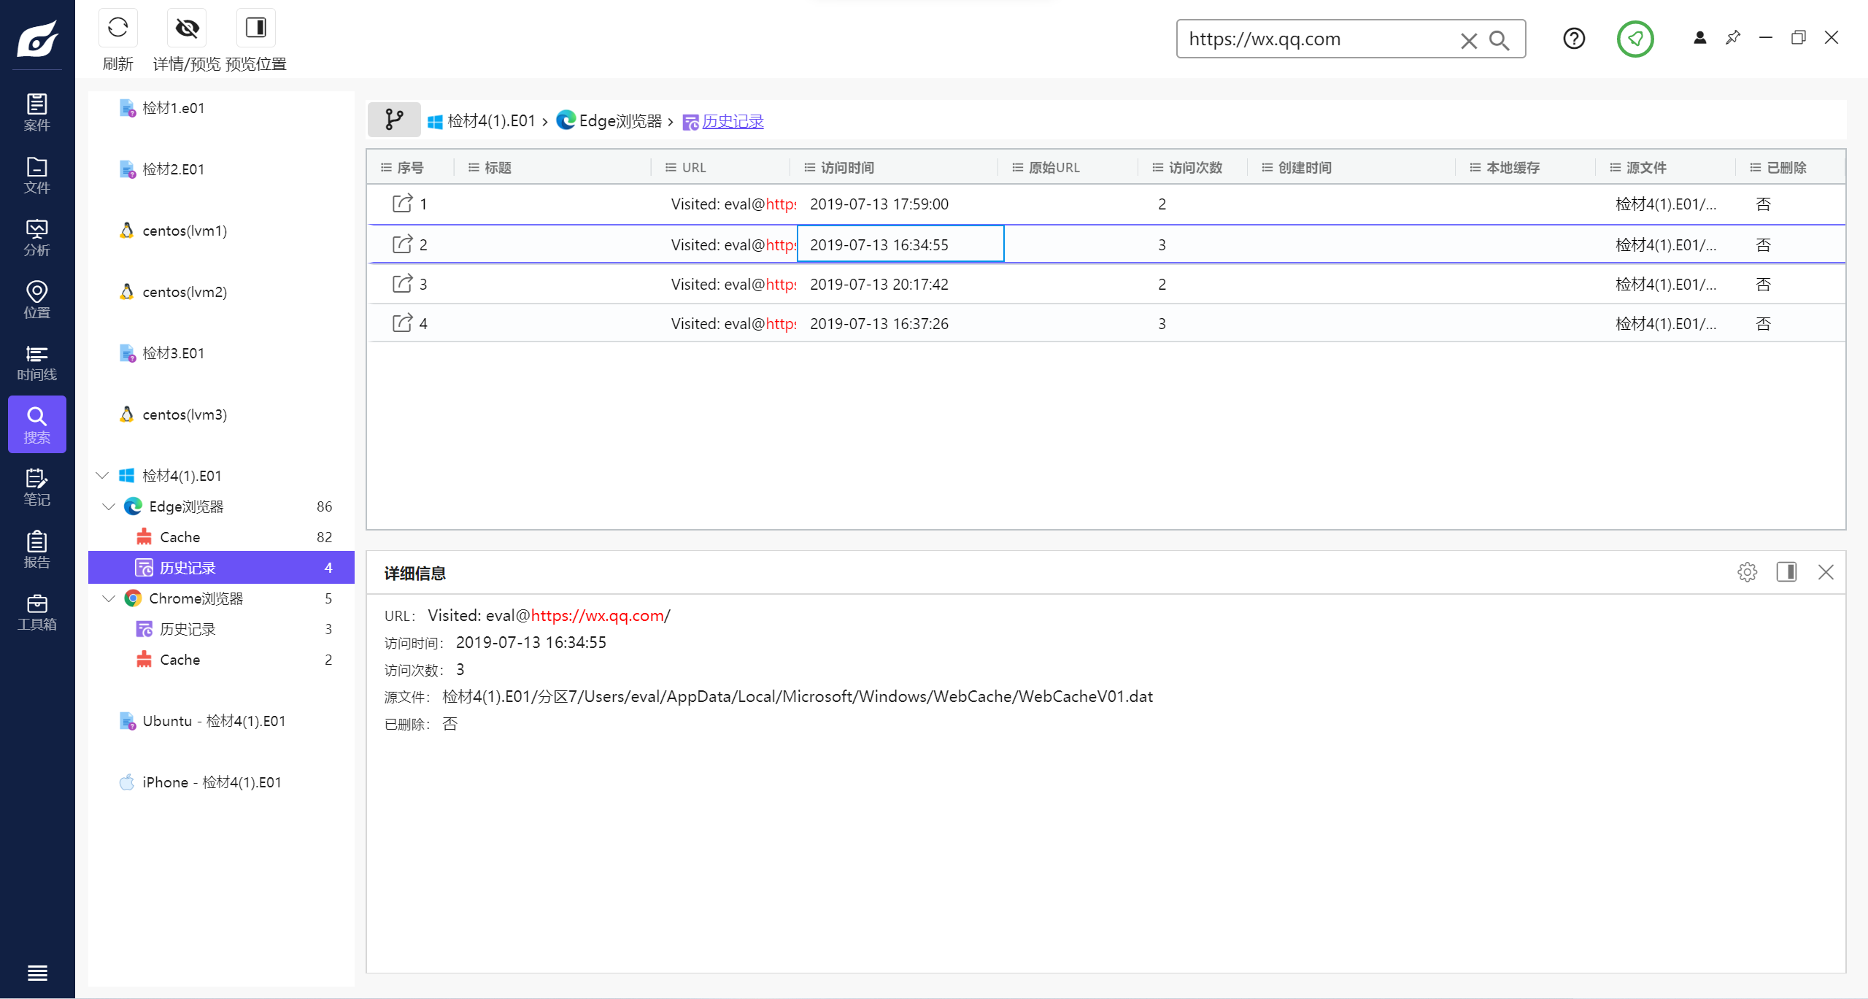Image resolution: width=1868 pixels, height=999 pixels.
Task: Open detail panel settings gear
Action: [1747, 572]
